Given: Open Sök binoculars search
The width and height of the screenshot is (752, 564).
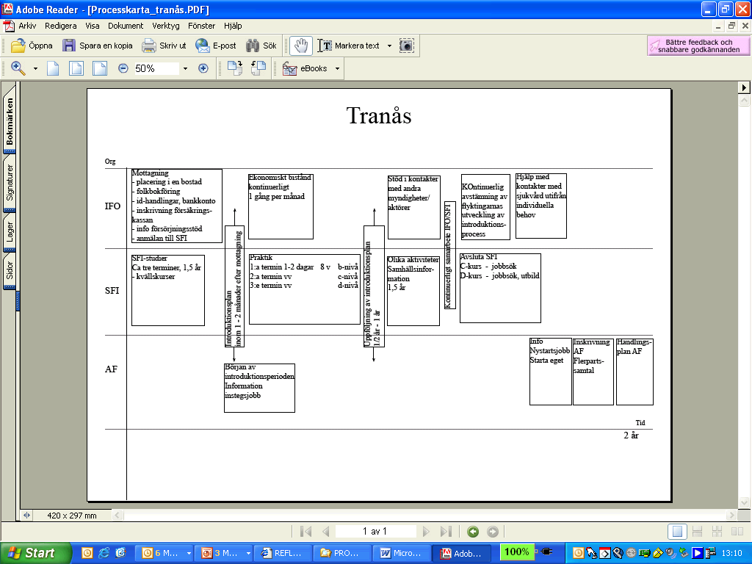Looking at the screenshot, I should tap(261, 46).
